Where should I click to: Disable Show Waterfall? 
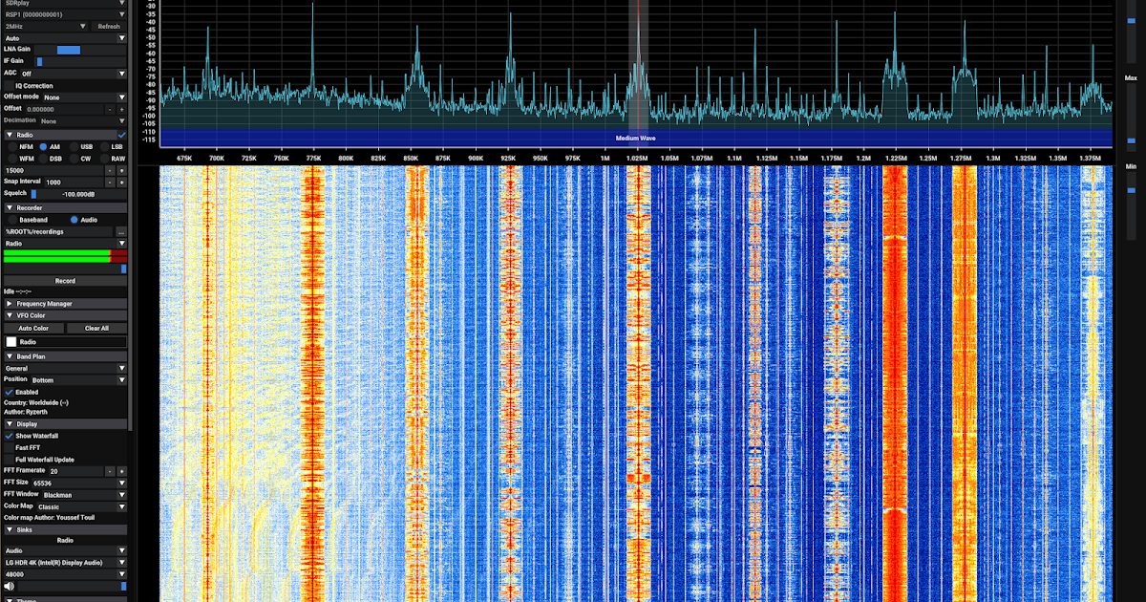[9, 435]
